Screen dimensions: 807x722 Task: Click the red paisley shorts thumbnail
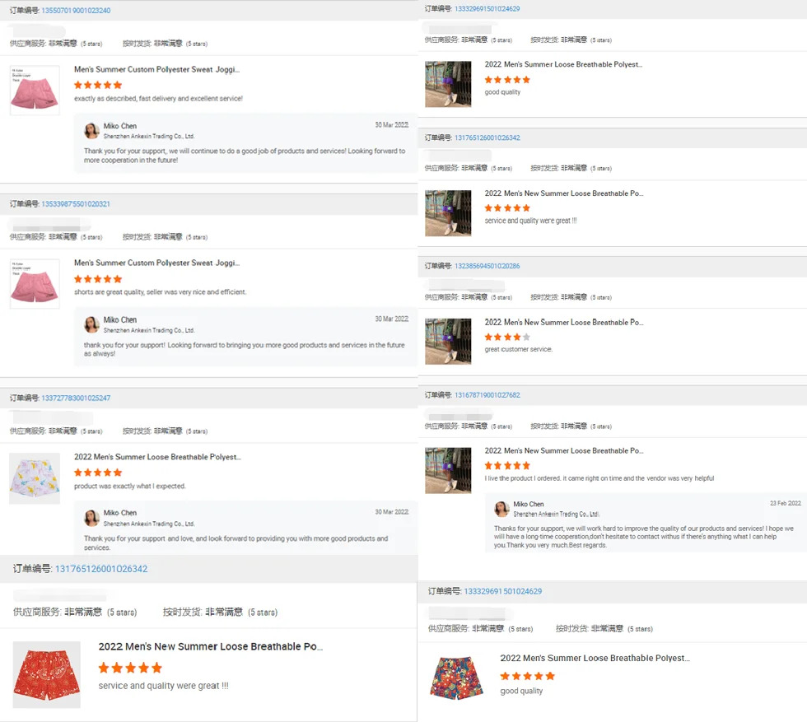(47, 674)
